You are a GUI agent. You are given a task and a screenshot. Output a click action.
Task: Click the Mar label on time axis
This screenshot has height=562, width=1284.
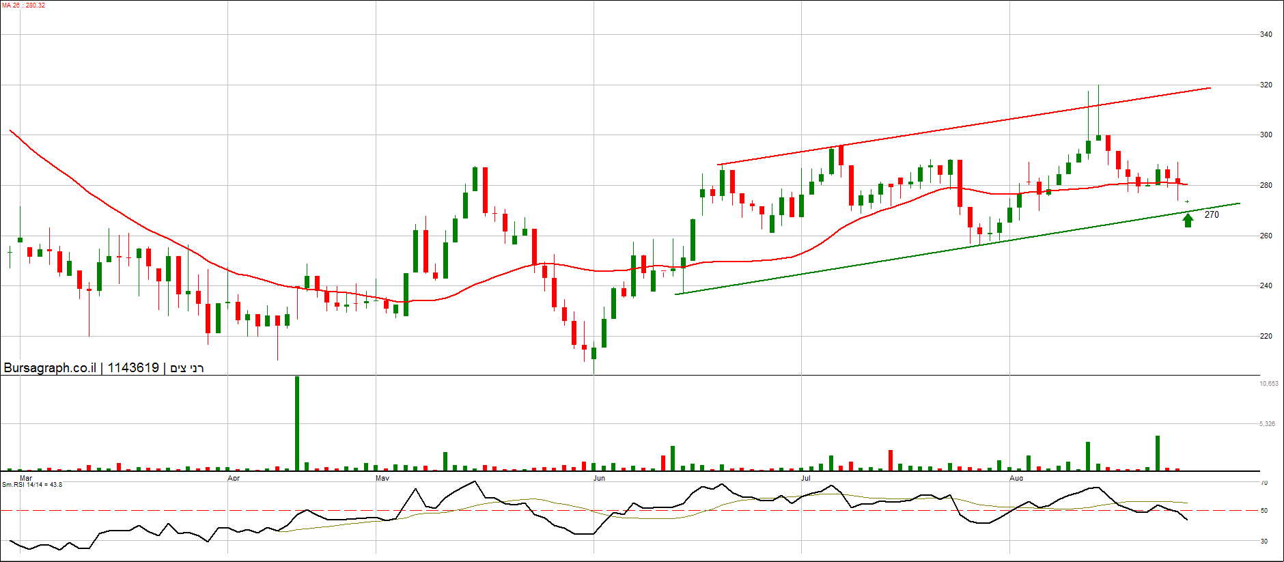(26, 478)
